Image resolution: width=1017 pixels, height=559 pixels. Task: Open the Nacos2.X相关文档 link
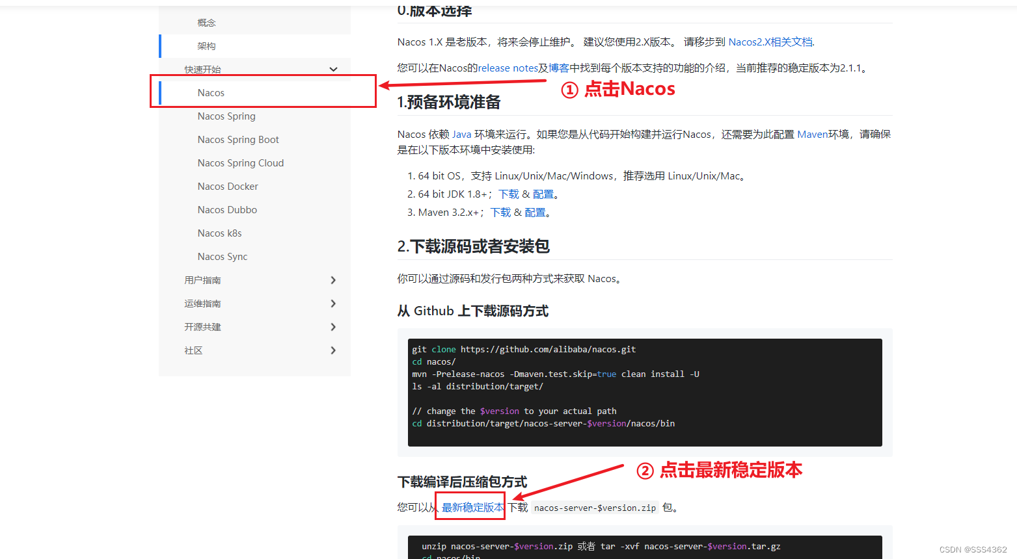pos(770,42)
